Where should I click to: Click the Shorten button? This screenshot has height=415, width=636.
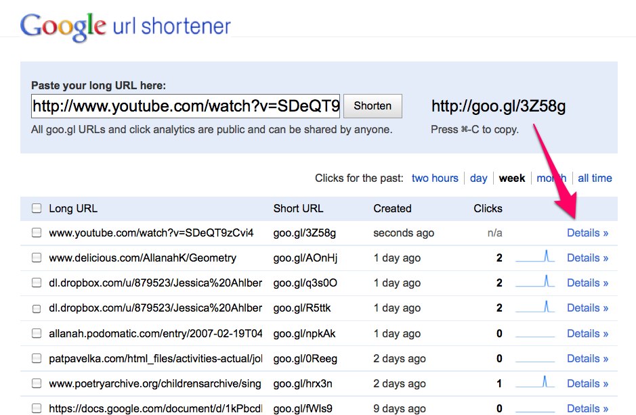pyautogui.click(x=373, y=106)
